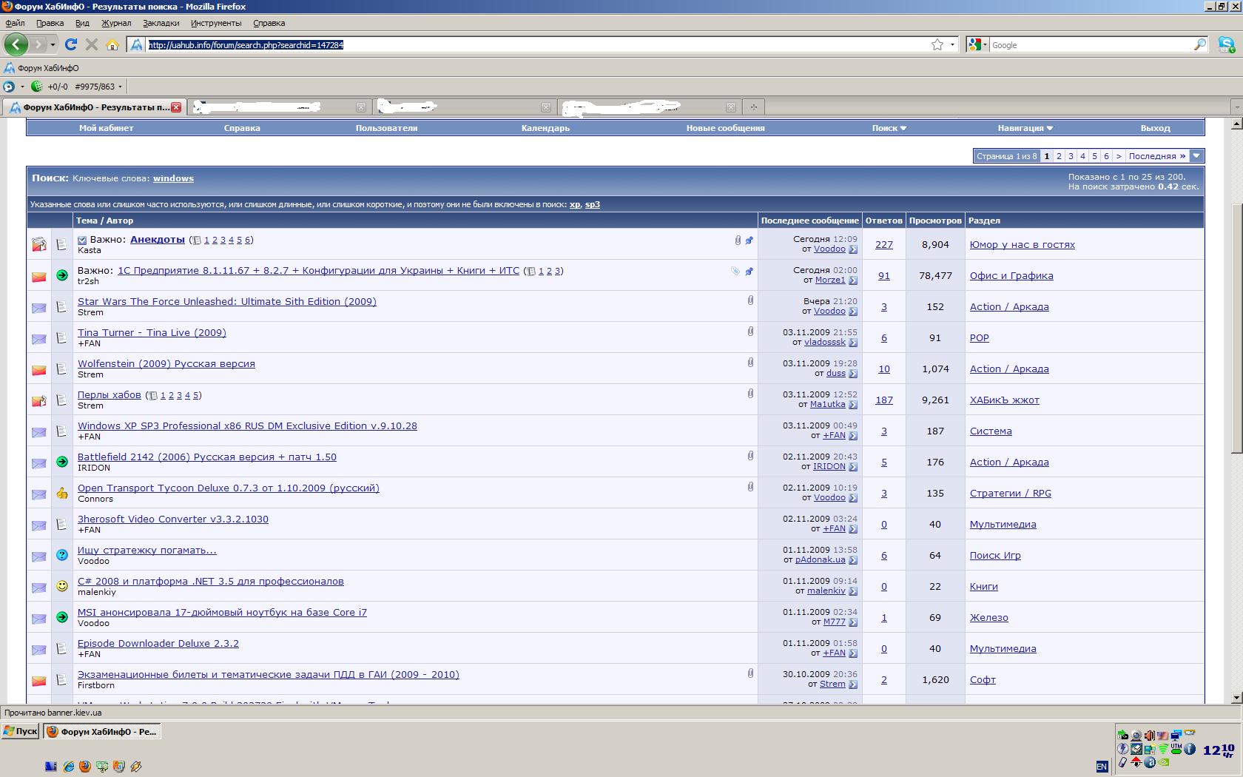Open the Закладки menu
Viewport: 1243px width, 777px height.
tap(161, 23)
